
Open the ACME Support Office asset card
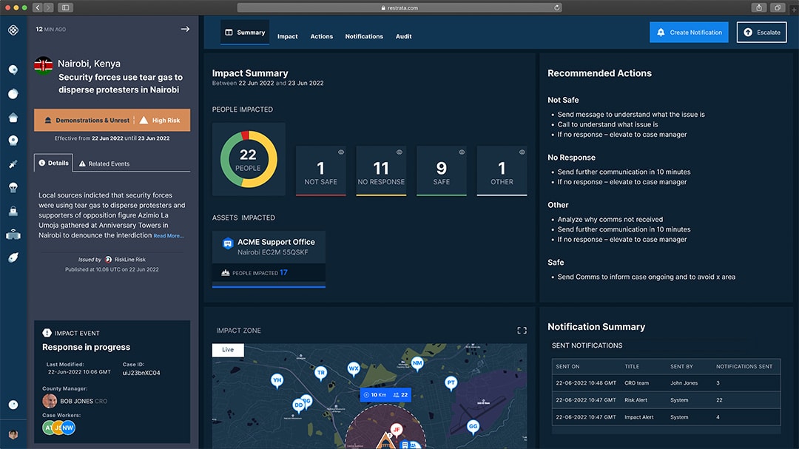point(269,259)
